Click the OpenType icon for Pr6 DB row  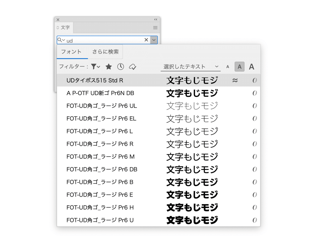pos(255,169)
